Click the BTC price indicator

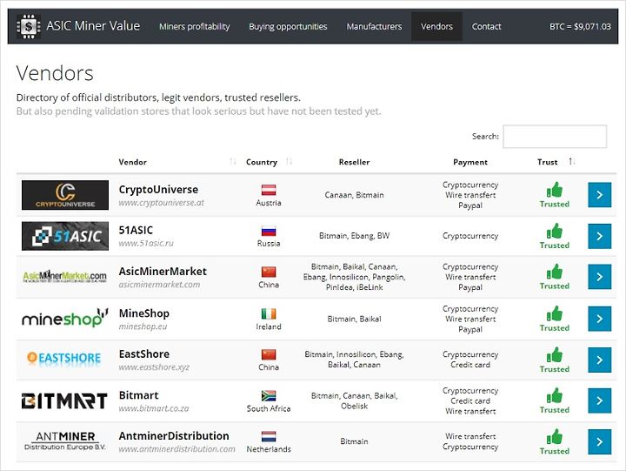coord(580,26)
